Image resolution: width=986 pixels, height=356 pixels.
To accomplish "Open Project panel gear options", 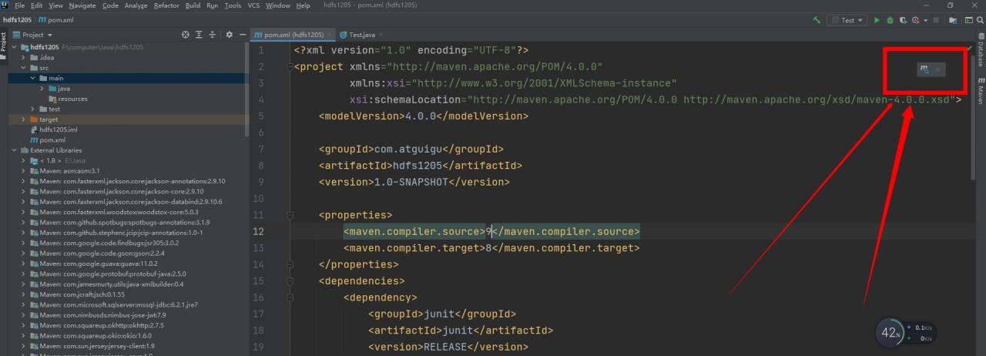I will click(x=229, y=35).
